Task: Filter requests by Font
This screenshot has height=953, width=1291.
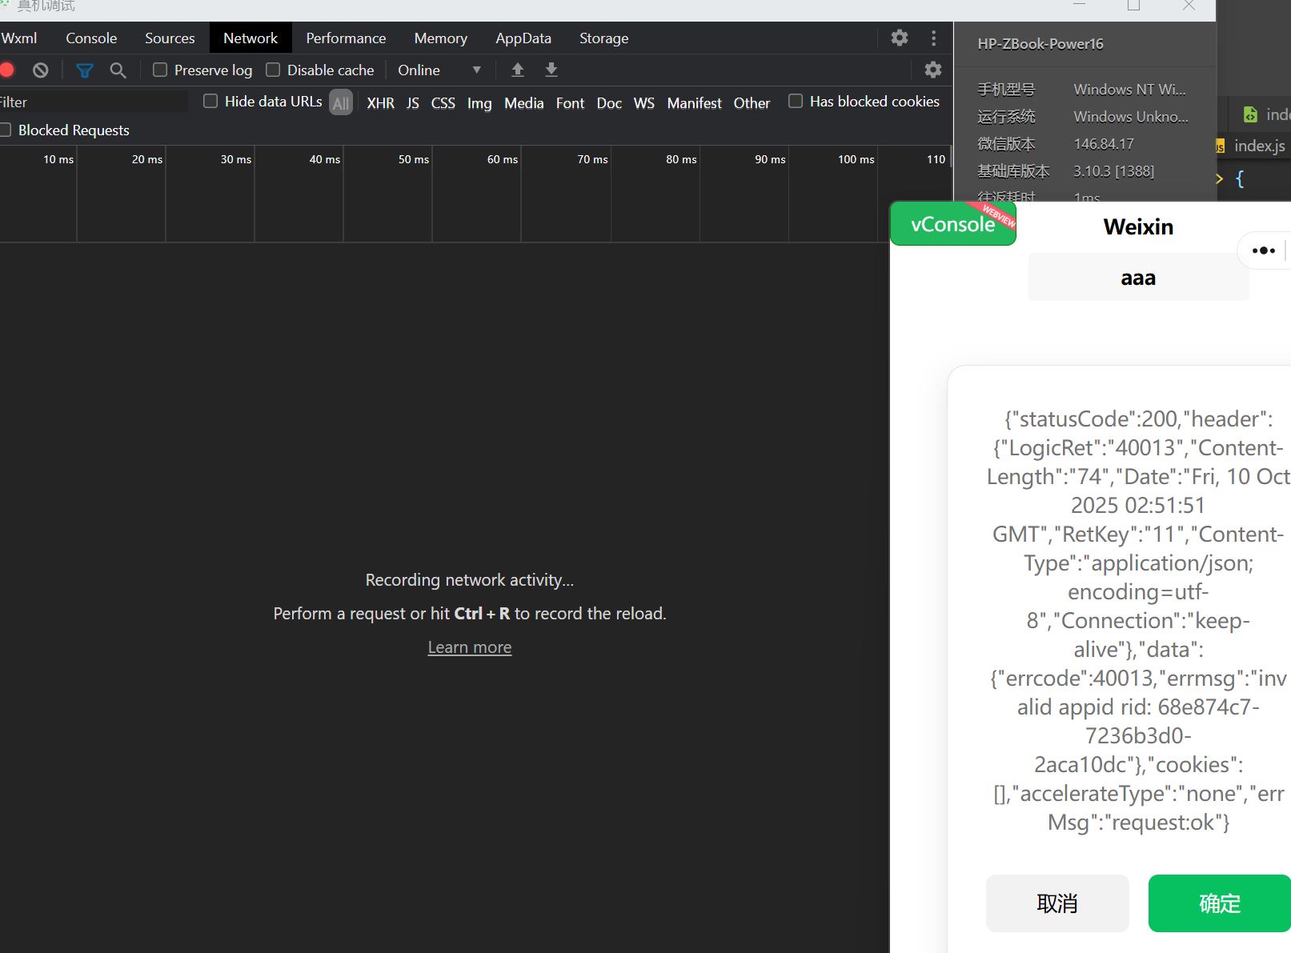Action: coord(570,102)
